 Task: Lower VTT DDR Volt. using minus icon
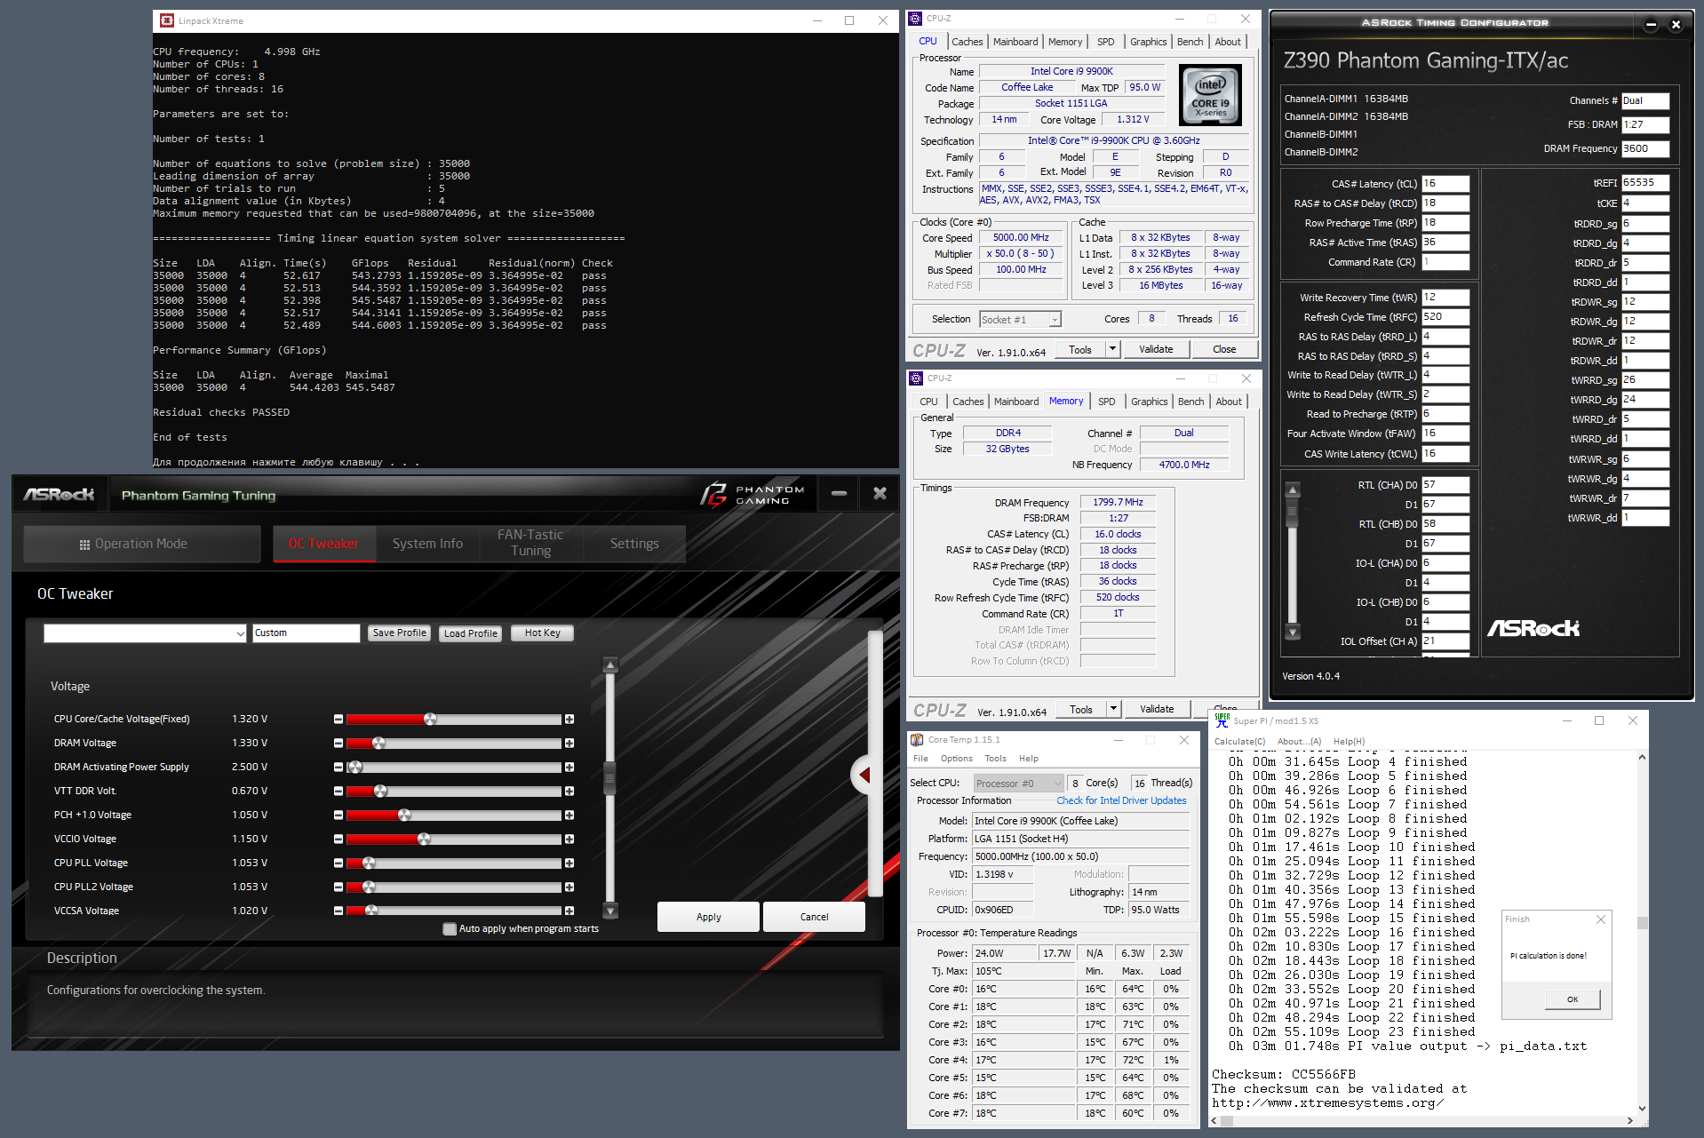point(338,791)
